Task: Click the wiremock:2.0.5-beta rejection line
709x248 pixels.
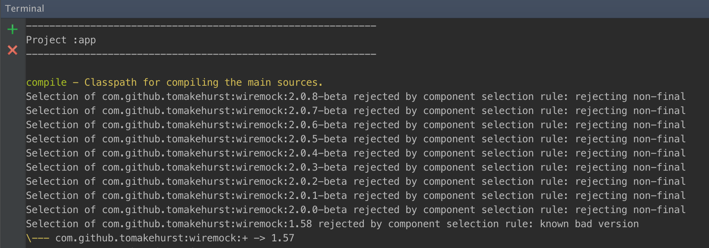Action: 355,139
